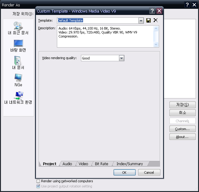
Task: Switch to the Project tab
Action: (x=50, y=164)
